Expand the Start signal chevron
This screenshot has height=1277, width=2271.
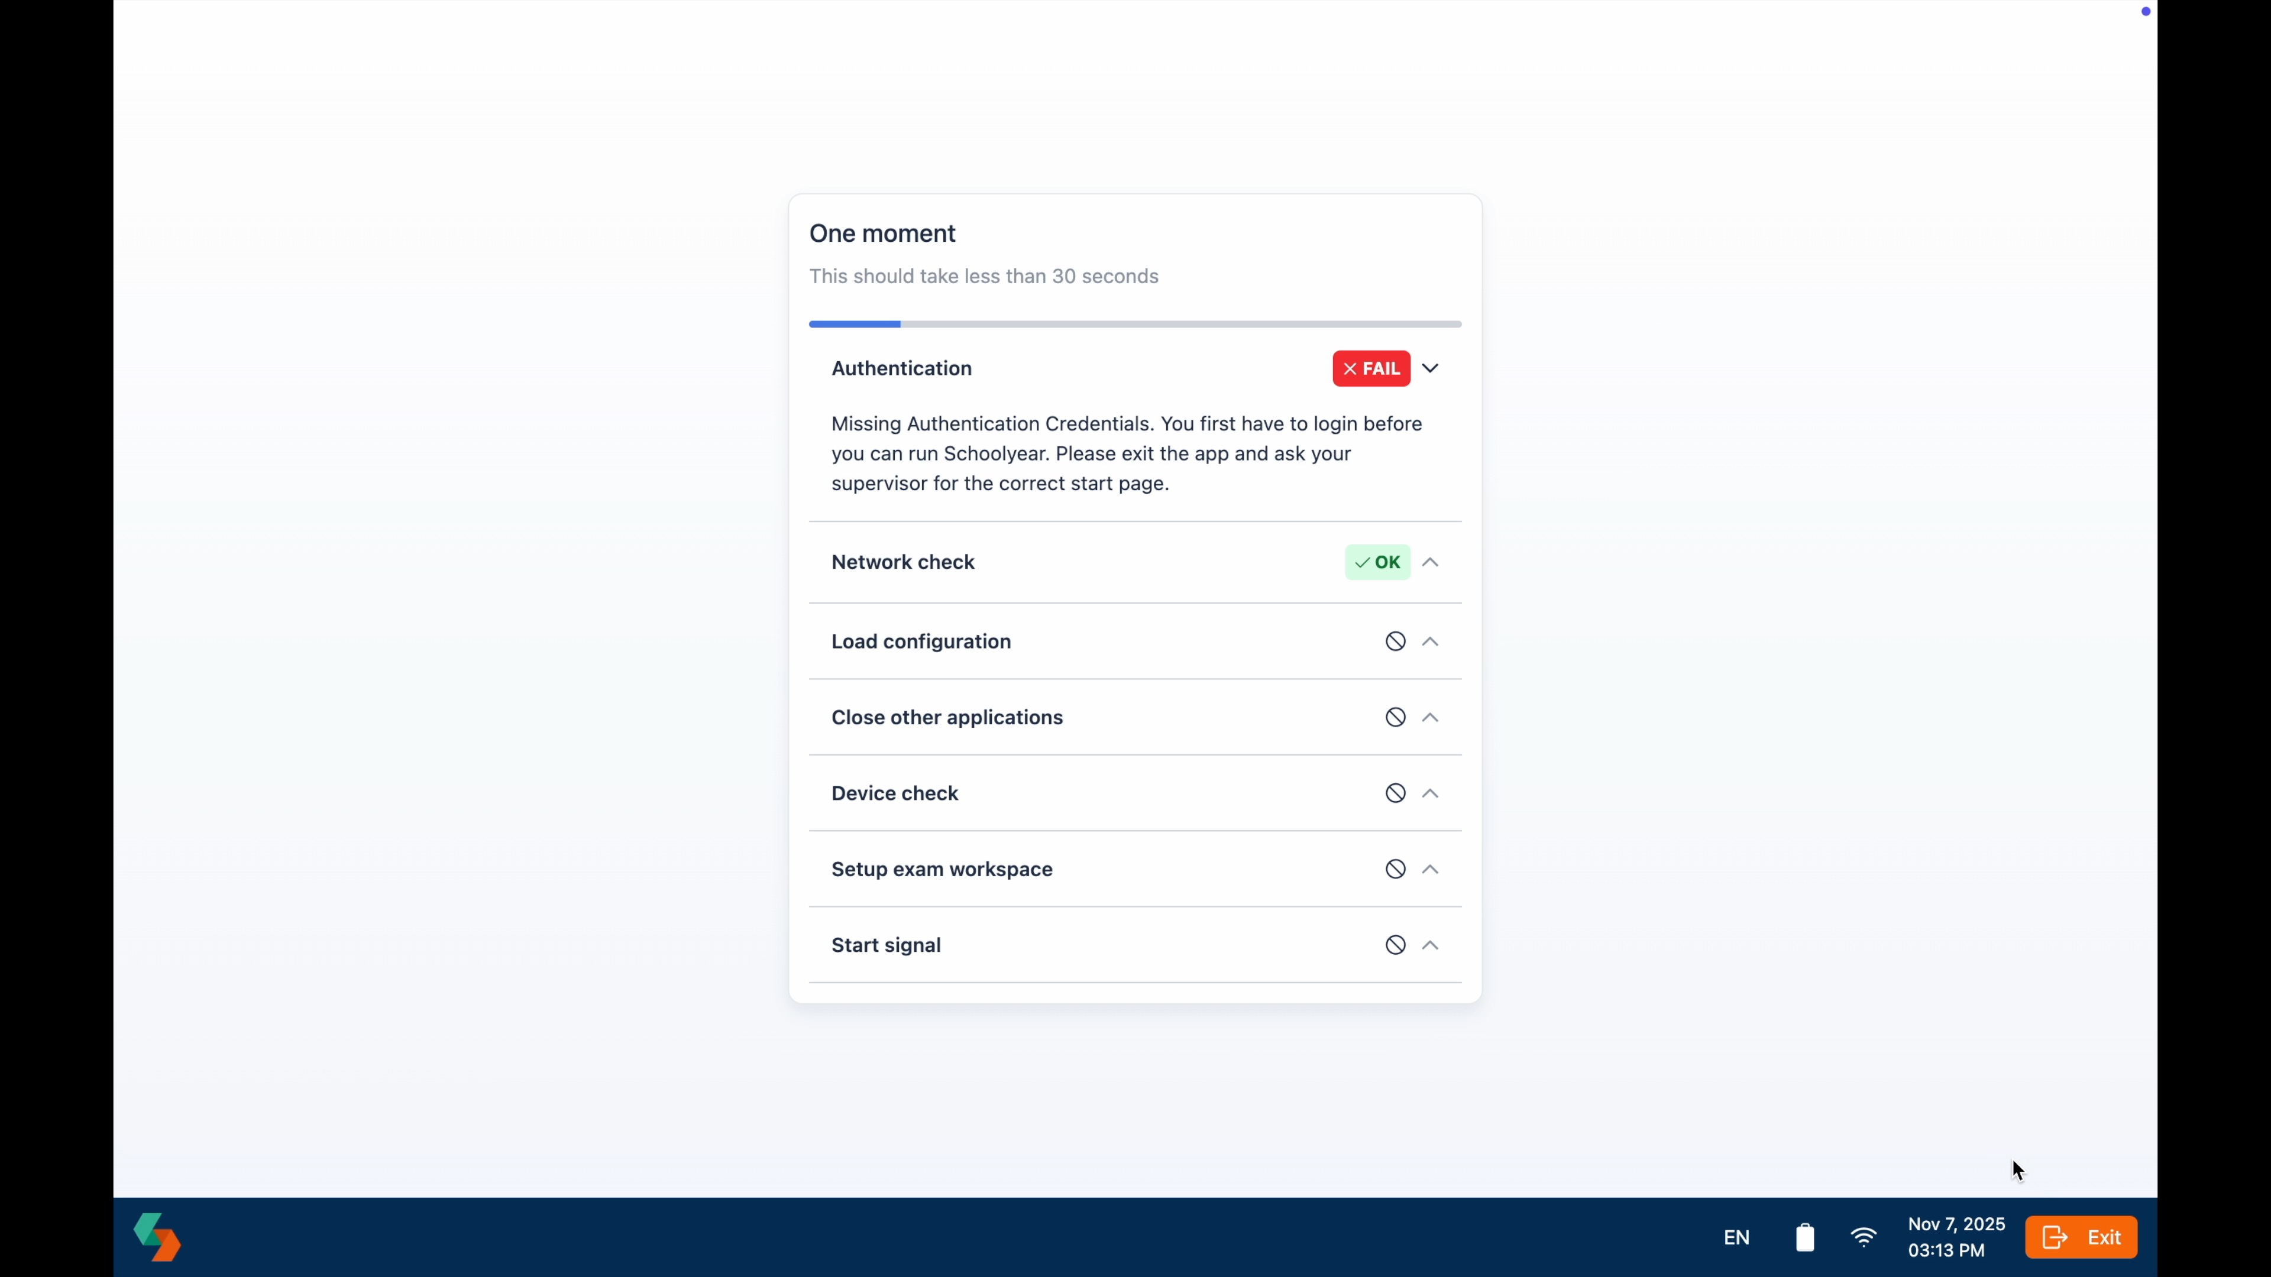pyautogui.click(x=1430, y=945)
